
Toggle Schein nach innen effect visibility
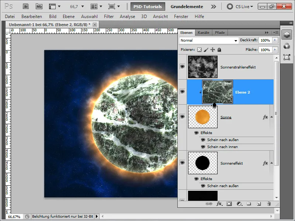tap(203, 147)
